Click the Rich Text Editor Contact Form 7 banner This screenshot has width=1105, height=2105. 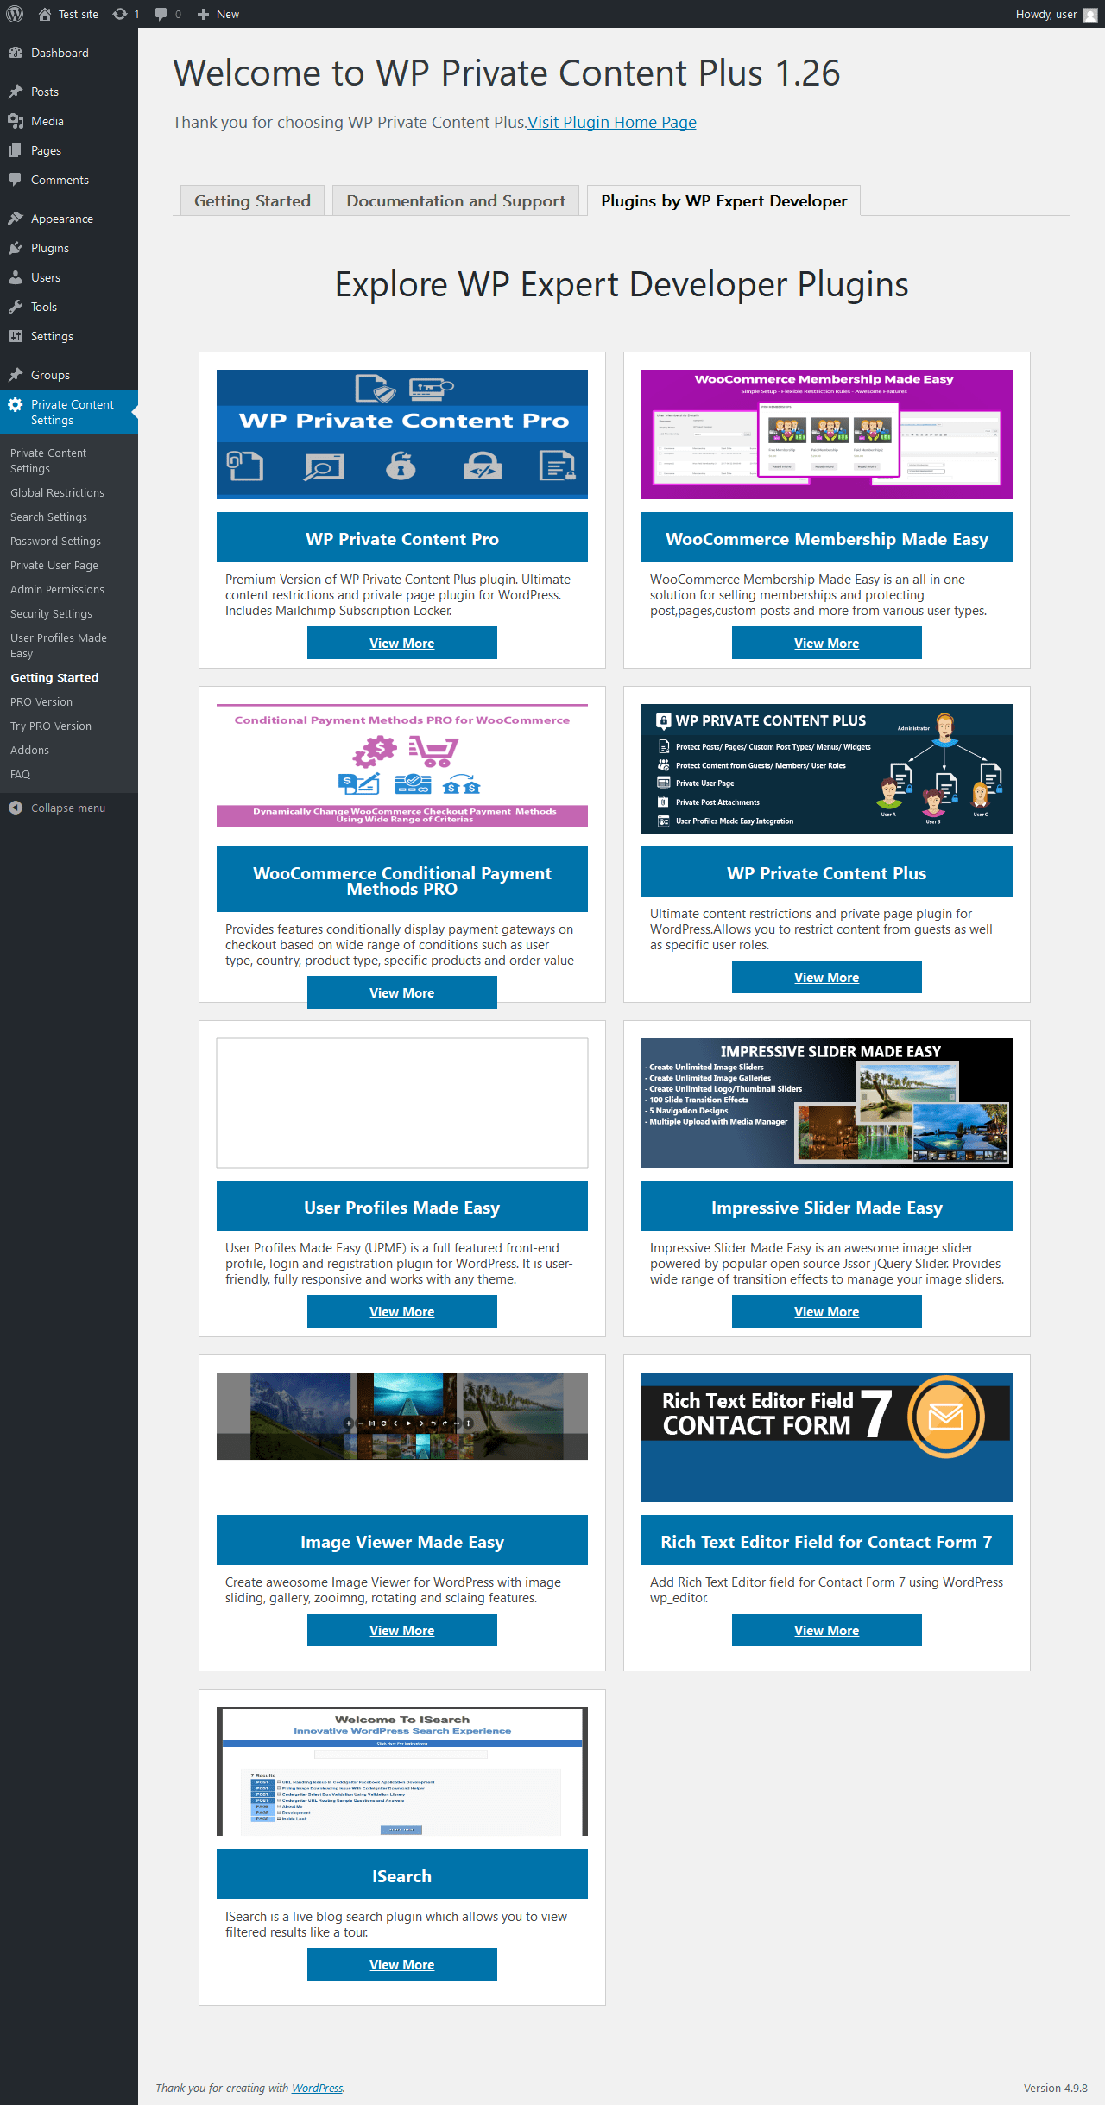[x=827, y=1437]
